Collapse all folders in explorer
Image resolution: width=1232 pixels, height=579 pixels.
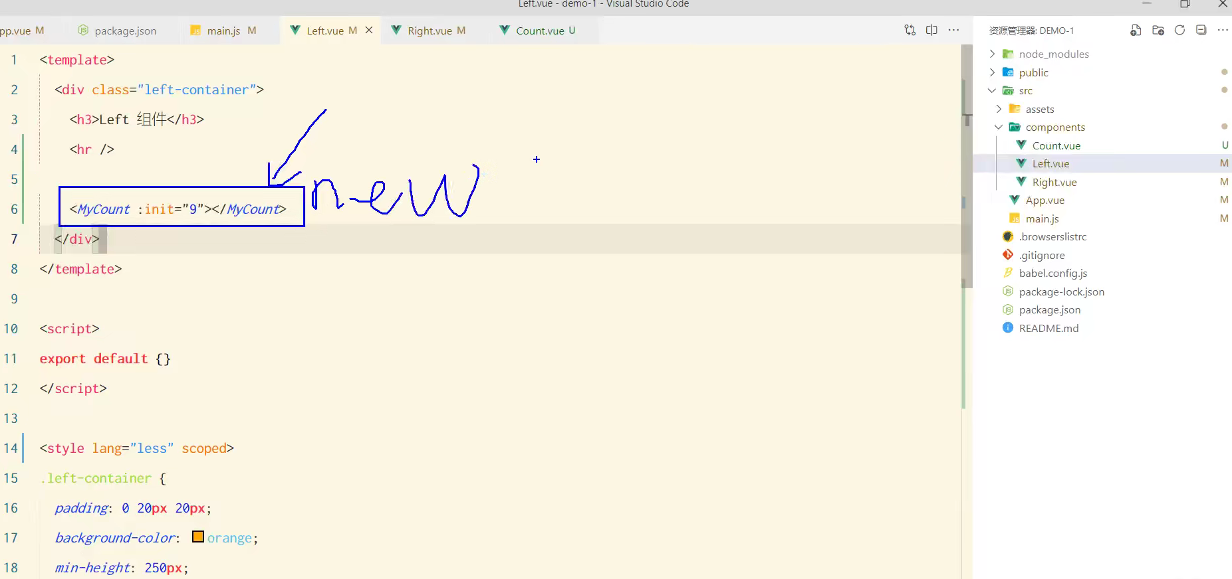click(1201, 30)
